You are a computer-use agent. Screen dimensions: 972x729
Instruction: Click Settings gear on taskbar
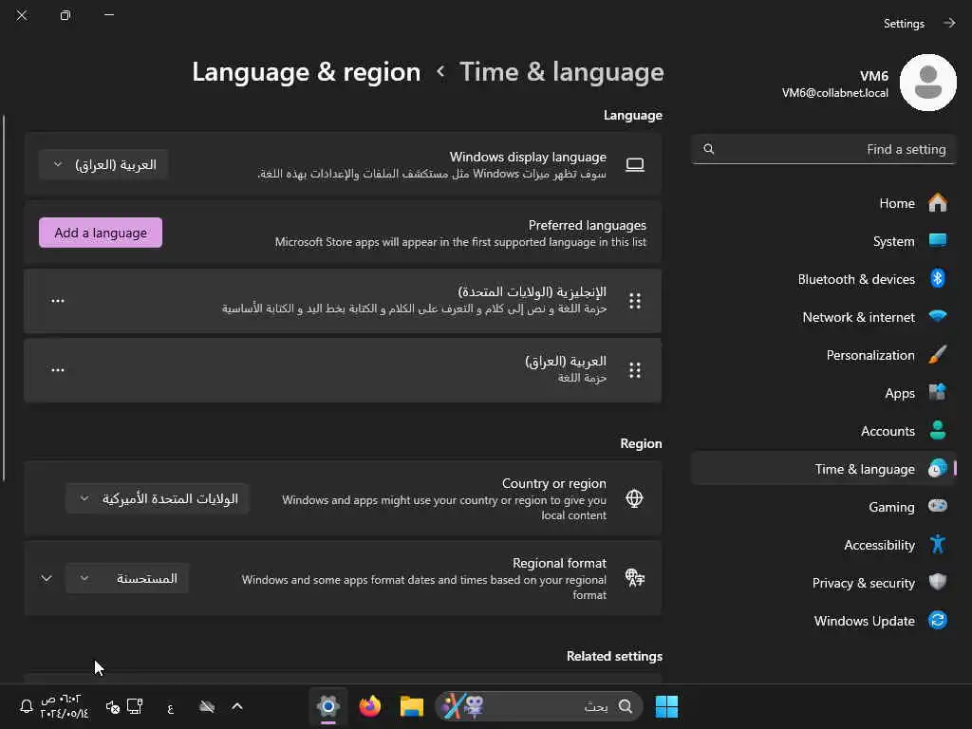tap(327, 706)
